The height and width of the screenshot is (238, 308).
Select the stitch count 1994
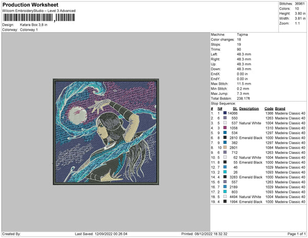(x=234, y=202)
